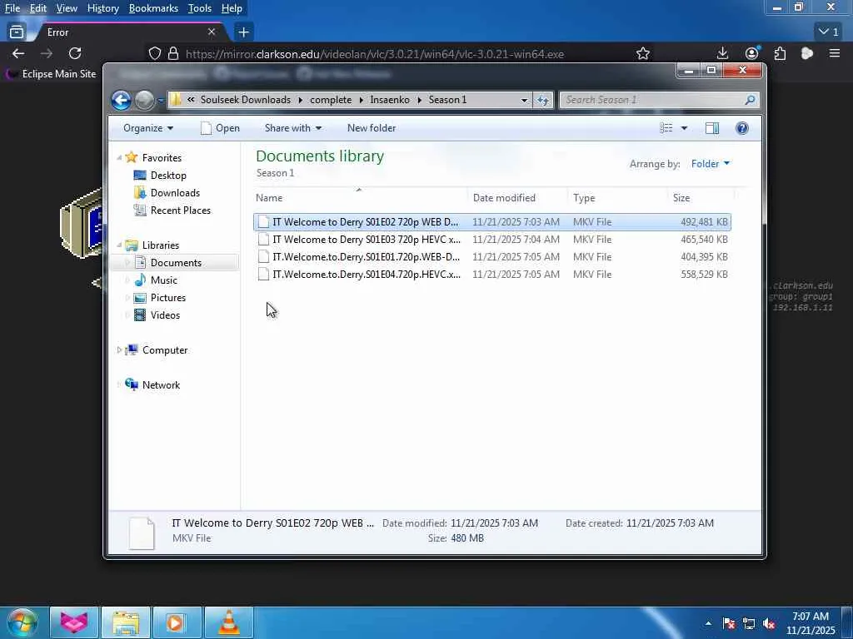Viewport: 853px width, 639px height.
Task: Select Network in navigation pane
Action: click(161, 384)
